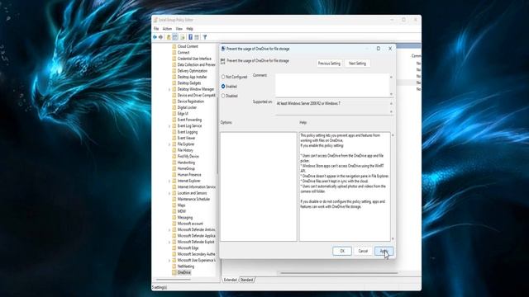Click the OneDrive folder icon in tree
Image resolution: width=529 pixels, height=297 pixels.
click(x=174, y=272)
